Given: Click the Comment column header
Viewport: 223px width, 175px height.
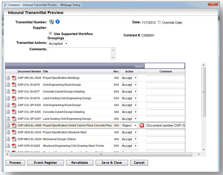Looking at the screenshot, I should [165, 71].
